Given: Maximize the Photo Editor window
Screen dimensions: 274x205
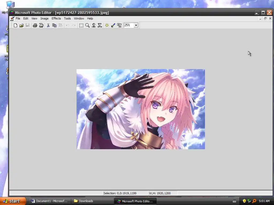Looking at the screenshot, I should [x=263, y=13].
